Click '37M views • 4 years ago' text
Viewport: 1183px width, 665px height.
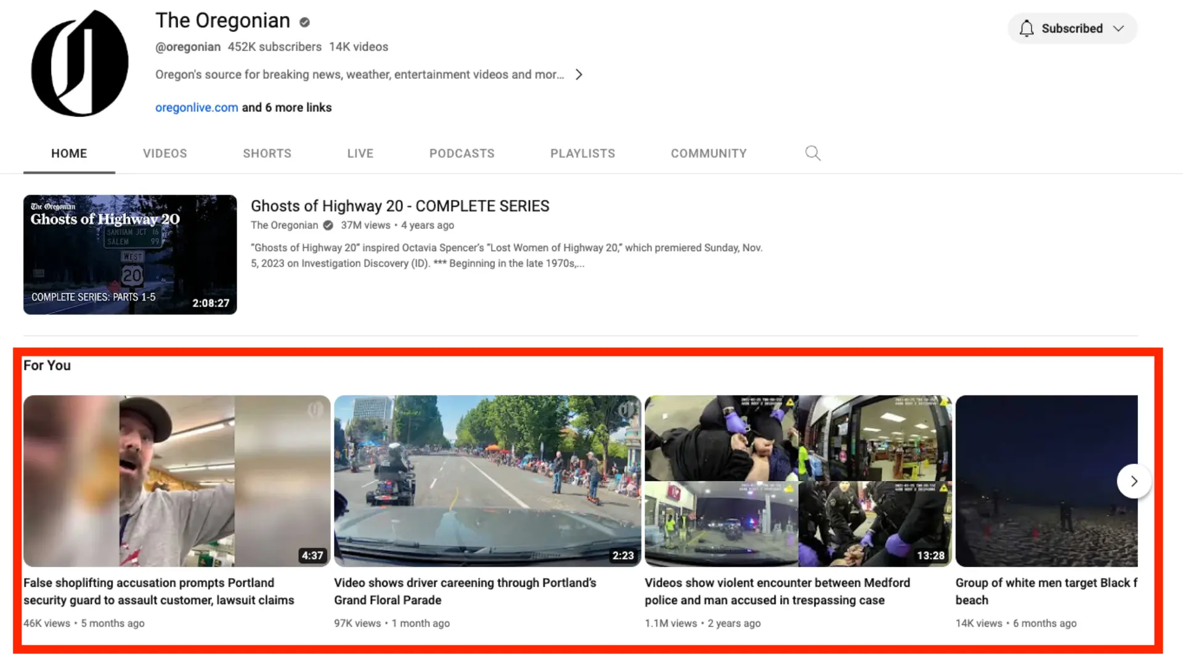(x=397, y=225)
